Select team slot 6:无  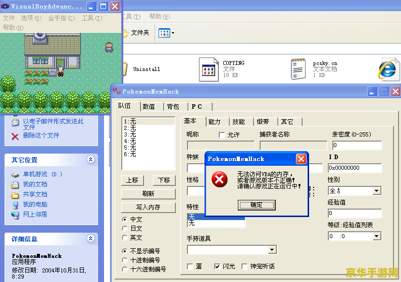tap(148, 154)
